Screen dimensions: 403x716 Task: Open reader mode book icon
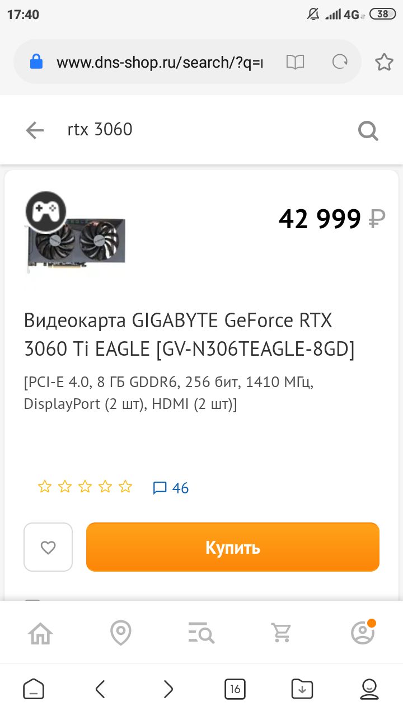[295, 62]
